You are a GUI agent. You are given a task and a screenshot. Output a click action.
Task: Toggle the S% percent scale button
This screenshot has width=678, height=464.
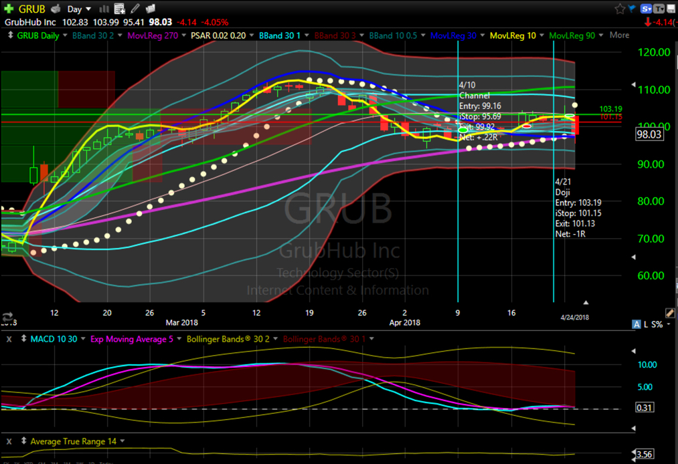[657, 324]
